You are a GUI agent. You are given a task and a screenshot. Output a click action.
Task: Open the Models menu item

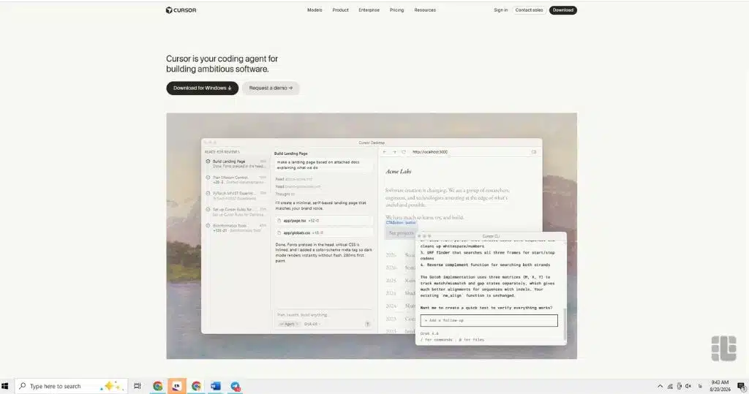click(x=315, y=10)
